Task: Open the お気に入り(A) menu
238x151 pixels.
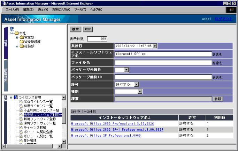Action: (61, 9)
